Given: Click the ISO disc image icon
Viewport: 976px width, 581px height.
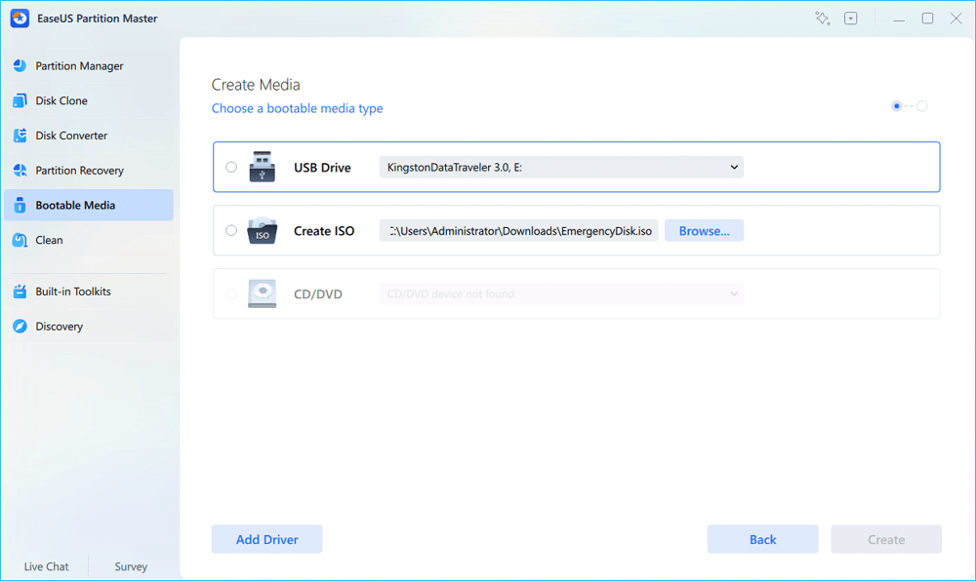Looking at the screenshot, I should [x=262, y=230].
